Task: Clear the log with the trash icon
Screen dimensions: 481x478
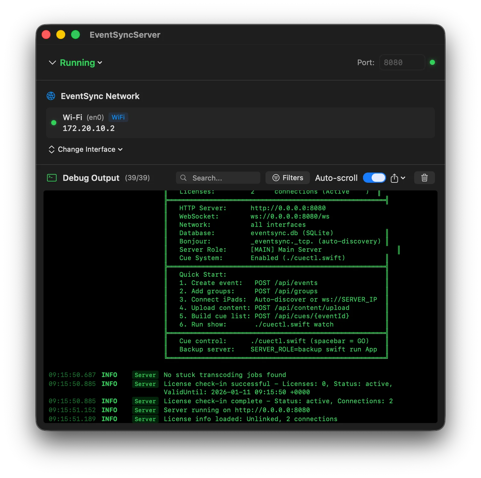Action: tap(424, 178)
